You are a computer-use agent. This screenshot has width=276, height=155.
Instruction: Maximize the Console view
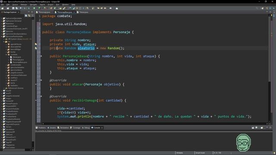[270, 128]
